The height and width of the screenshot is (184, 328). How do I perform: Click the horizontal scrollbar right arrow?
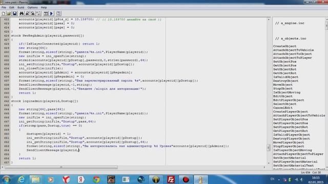(264, 167)
